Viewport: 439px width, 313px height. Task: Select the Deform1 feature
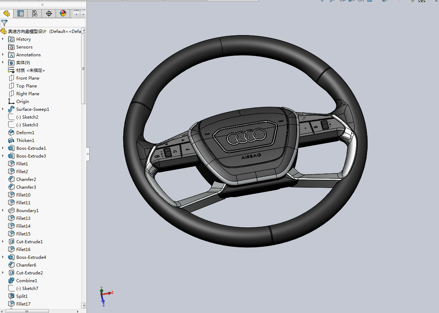pos(25,133)
